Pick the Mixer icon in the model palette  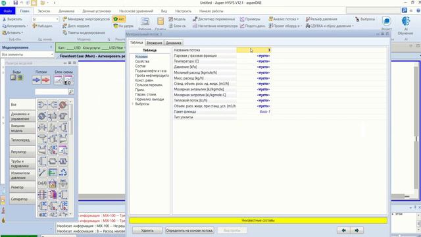[x=42, y=105]
